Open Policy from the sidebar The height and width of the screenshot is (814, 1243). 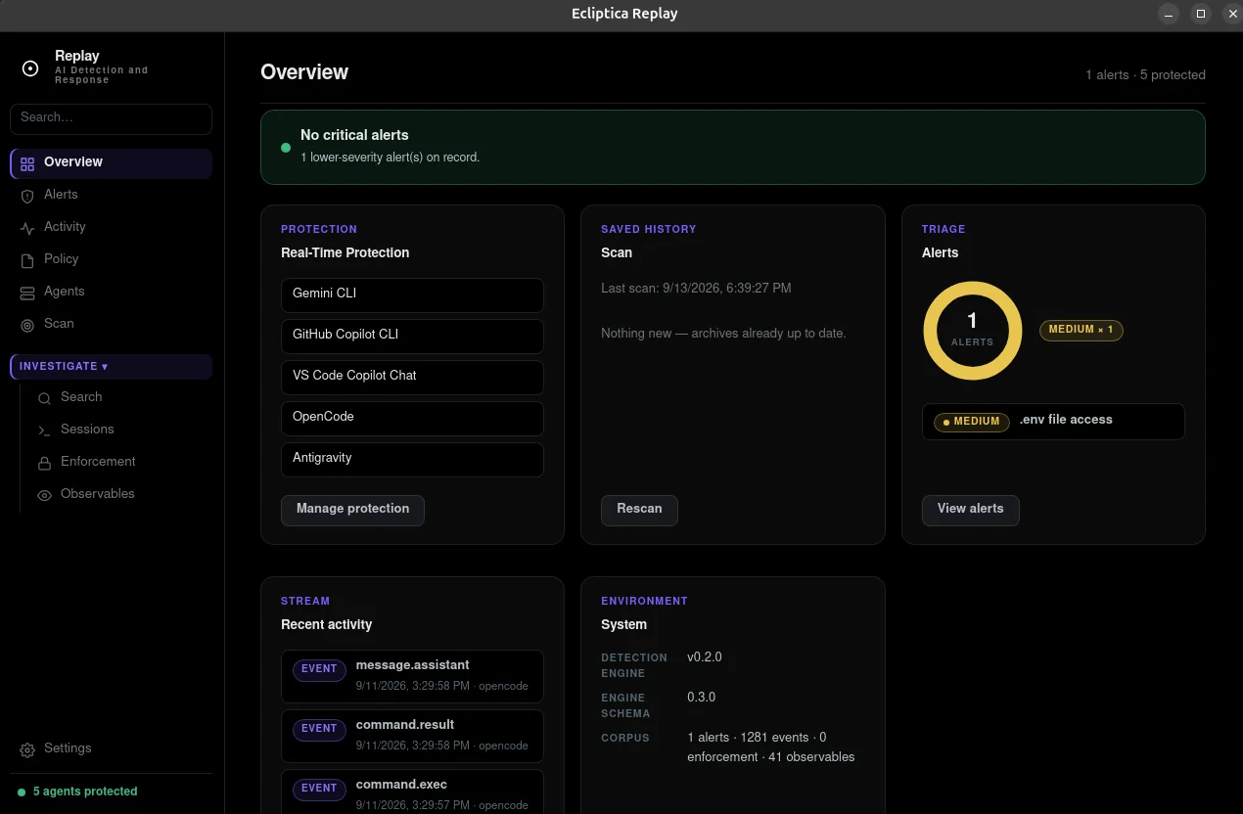(x=111, y=259)
